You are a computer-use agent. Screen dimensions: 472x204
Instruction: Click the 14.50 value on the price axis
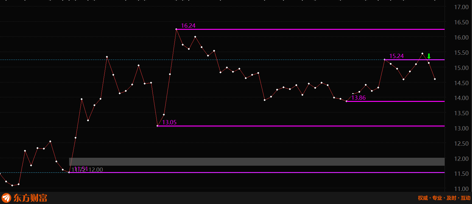coord(461,83)
